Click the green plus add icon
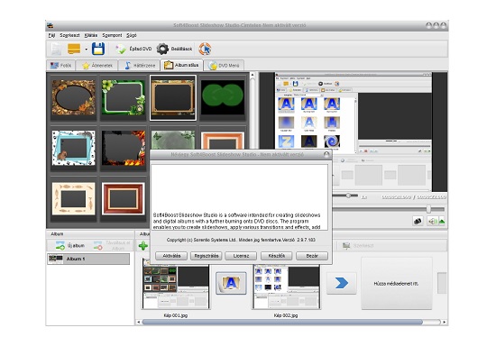Screen dimensions: 496x355 point(143,246)
